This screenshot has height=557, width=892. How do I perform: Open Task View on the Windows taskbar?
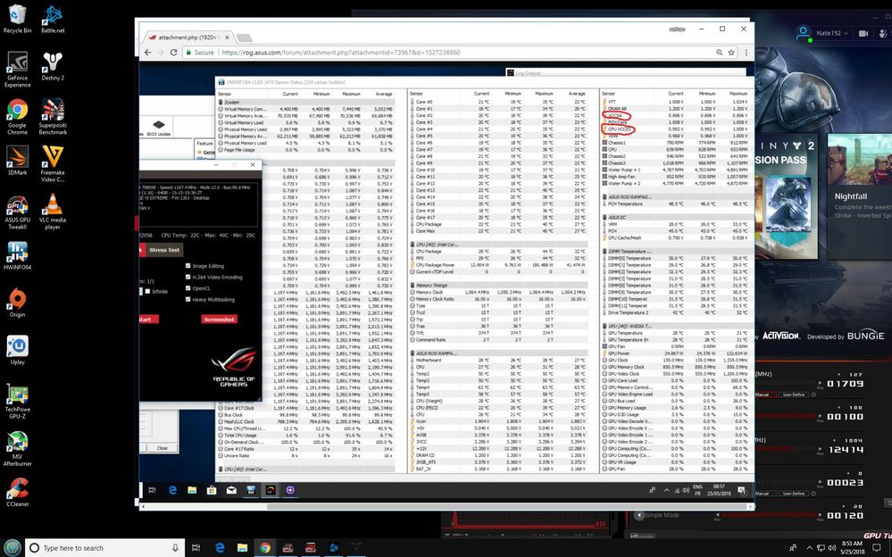(x=196, y=548)
